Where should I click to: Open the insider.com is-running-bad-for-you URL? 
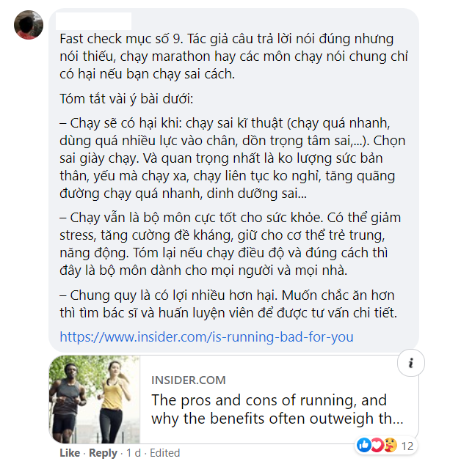[206, 337]
